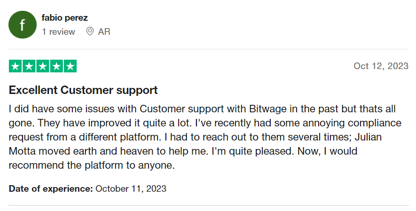Click the "Date of experience:" label
The height and width of the screenshot is (211, 416).
(x=51, y=189)
